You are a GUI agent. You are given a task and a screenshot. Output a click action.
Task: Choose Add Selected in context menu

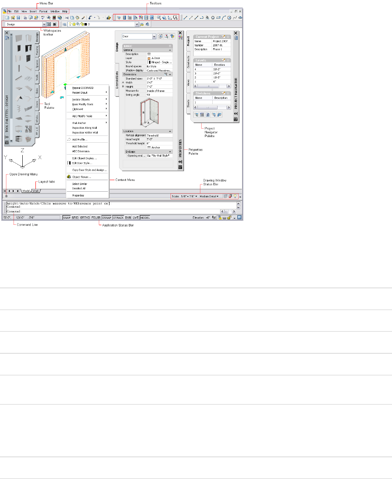point(80,146)
